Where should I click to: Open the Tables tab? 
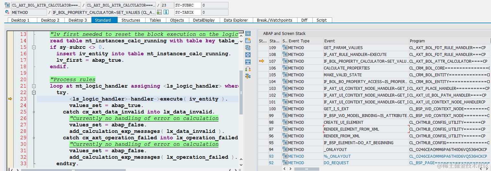click(155, 20)
